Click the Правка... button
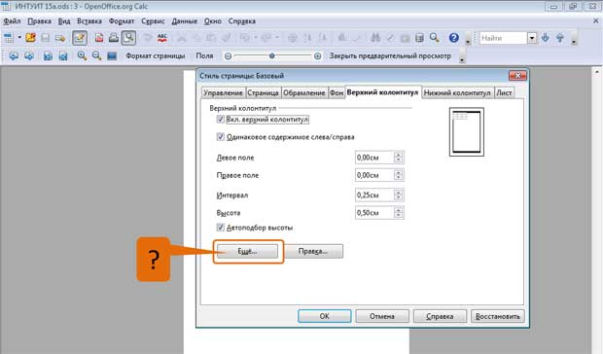603x354 pixels. tap(313, 251)
